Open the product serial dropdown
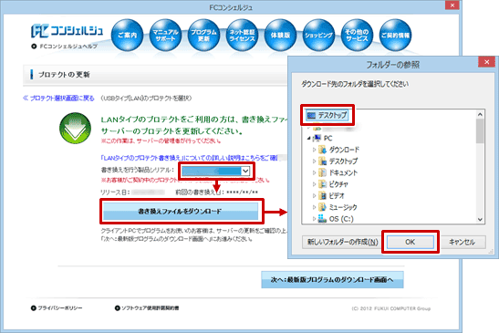499x333 pixels. 216,172
